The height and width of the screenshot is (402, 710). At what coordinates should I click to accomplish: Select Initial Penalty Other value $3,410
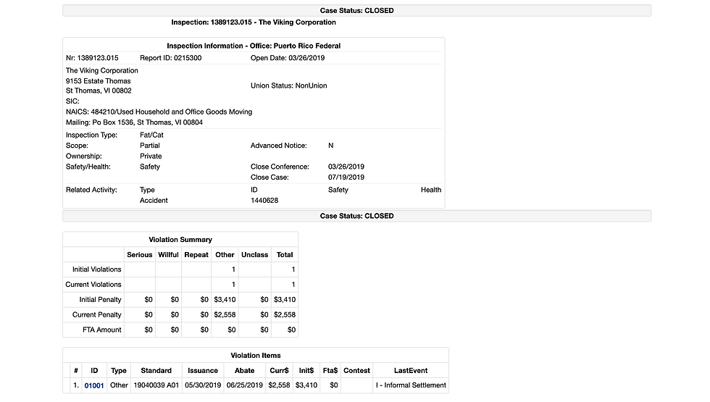point(225,300)
